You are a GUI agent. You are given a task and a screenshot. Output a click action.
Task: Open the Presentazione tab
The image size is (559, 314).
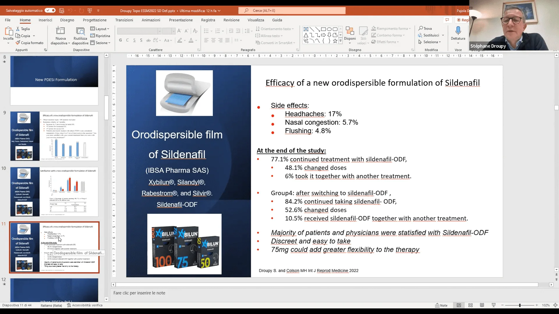point(181,20)
